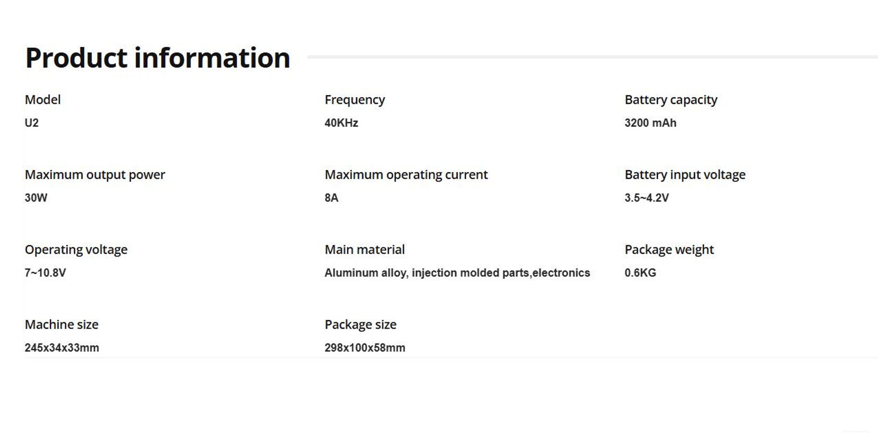Click the Product information heading
Image resolution: width=878 pixels, height=433 pixels.
pos(158,58)
